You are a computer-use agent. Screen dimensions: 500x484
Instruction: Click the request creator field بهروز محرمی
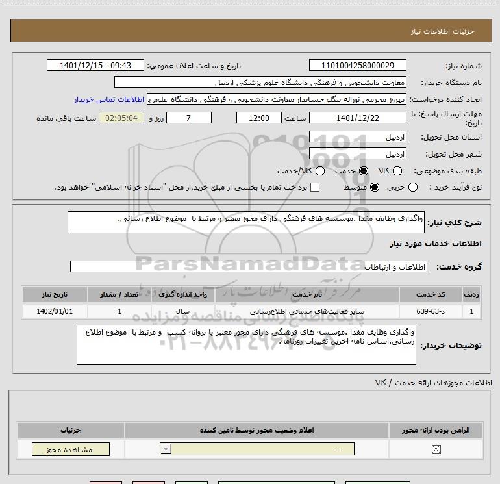277,99
